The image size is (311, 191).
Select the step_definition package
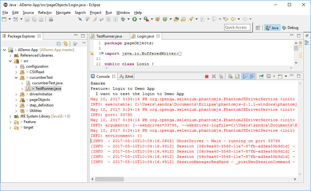41,105
